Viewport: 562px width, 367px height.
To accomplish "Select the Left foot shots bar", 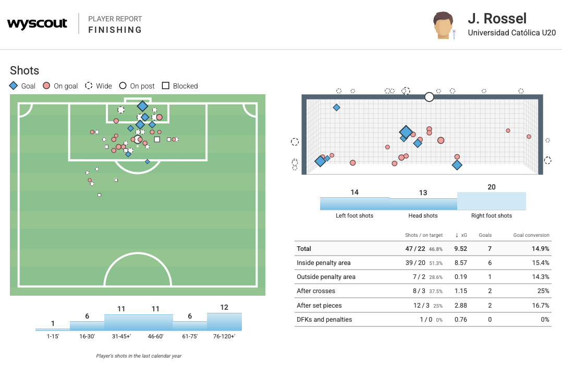I will coord(355,204).
